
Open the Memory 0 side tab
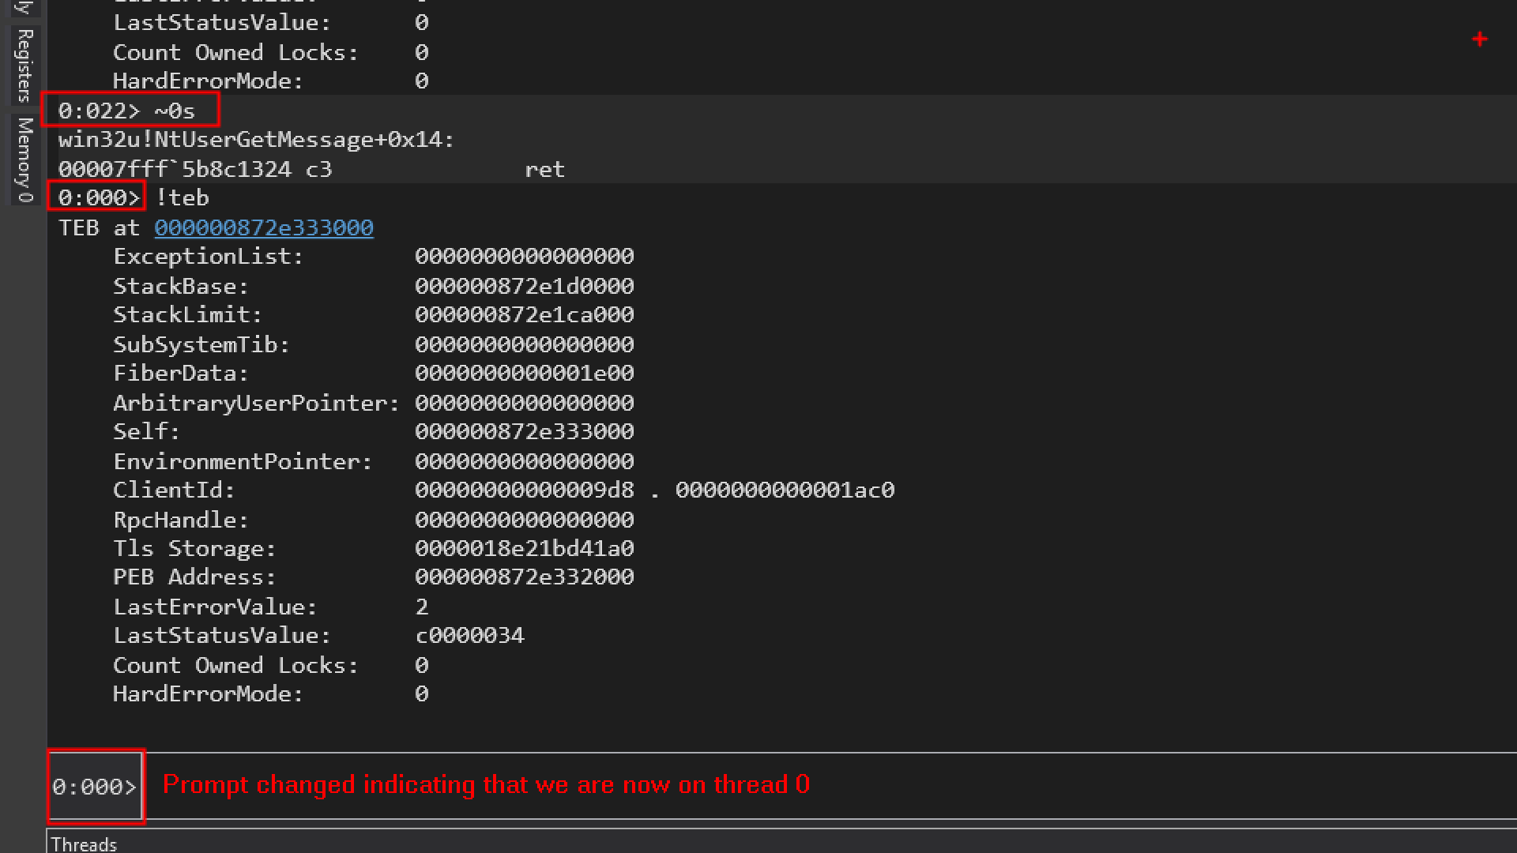coord(24,160)
